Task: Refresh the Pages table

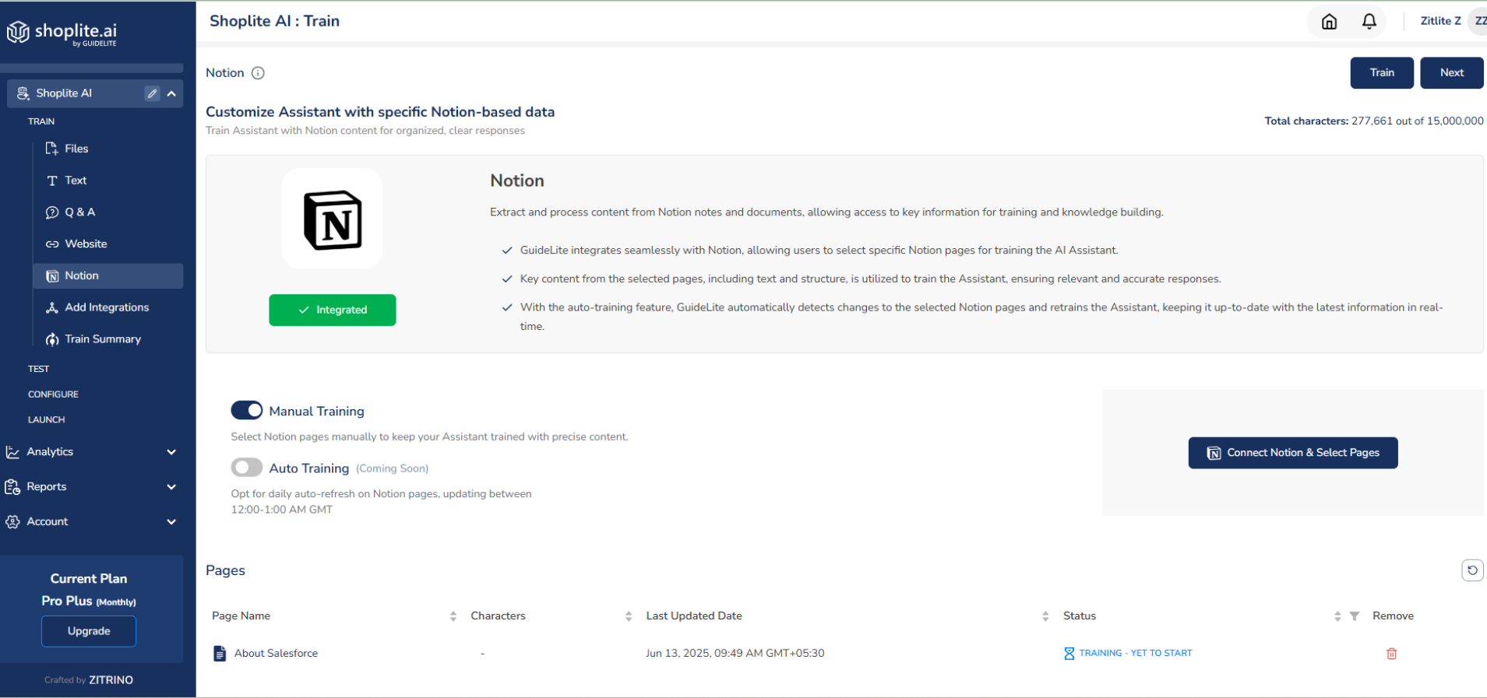Action: point(1472,570)
